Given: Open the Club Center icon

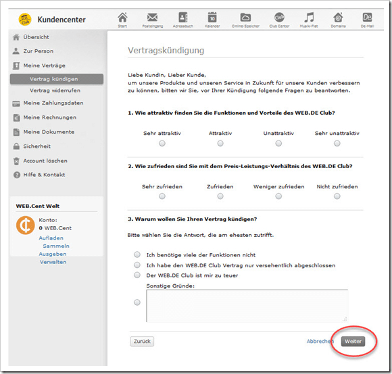Looking at the screenshot, I should pyautogui.click(x=279, y=18).
